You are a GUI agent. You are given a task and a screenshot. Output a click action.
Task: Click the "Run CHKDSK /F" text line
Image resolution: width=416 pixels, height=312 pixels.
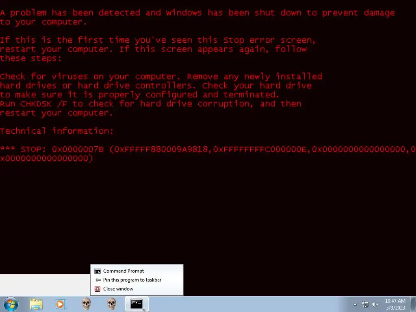[151, 104]
